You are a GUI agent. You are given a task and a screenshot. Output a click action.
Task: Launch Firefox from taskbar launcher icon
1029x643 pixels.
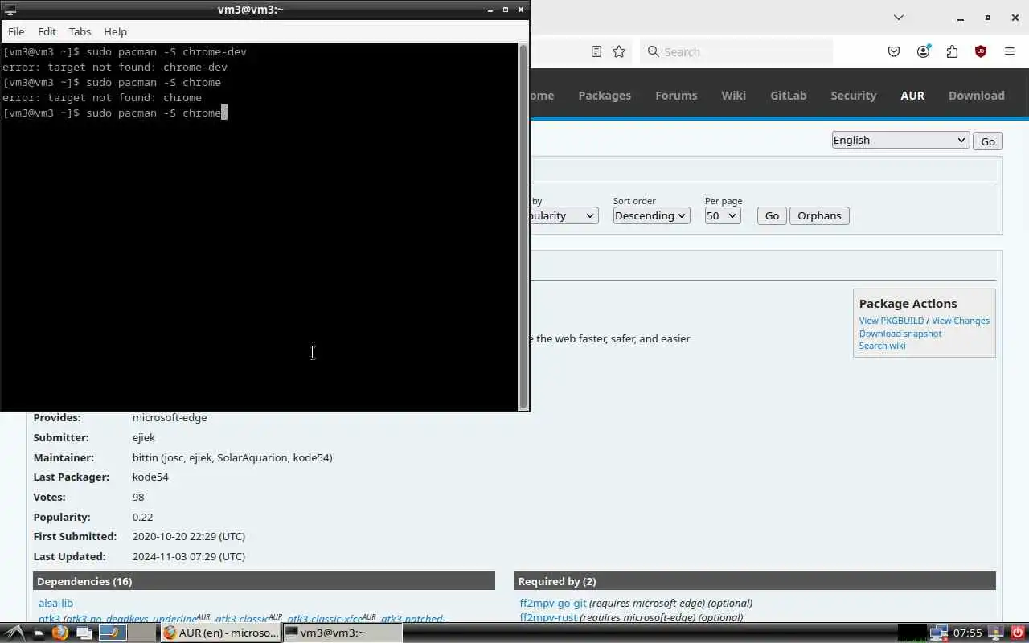pos(60,633)
